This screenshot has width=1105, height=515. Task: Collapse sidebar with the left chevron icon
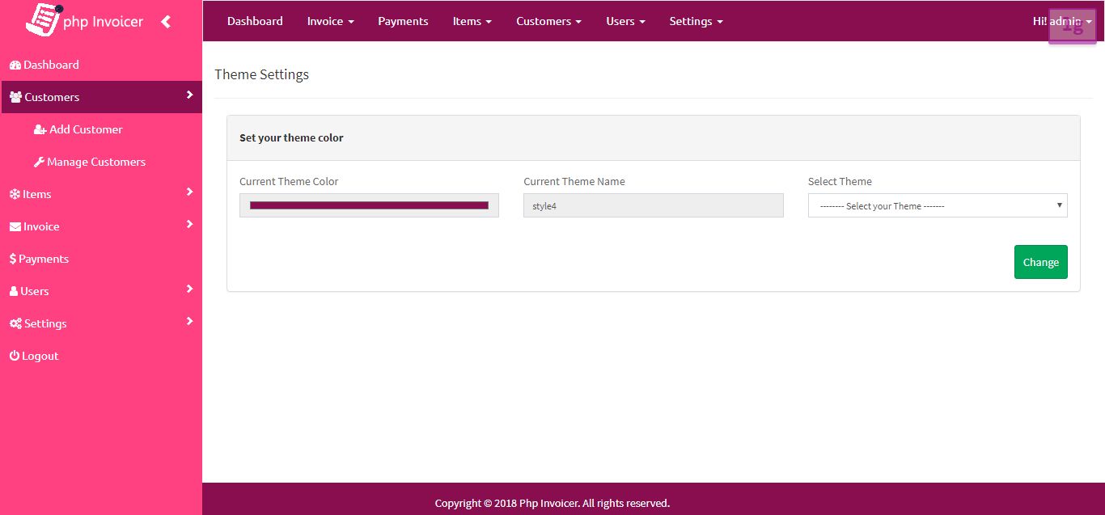(166, 22)
